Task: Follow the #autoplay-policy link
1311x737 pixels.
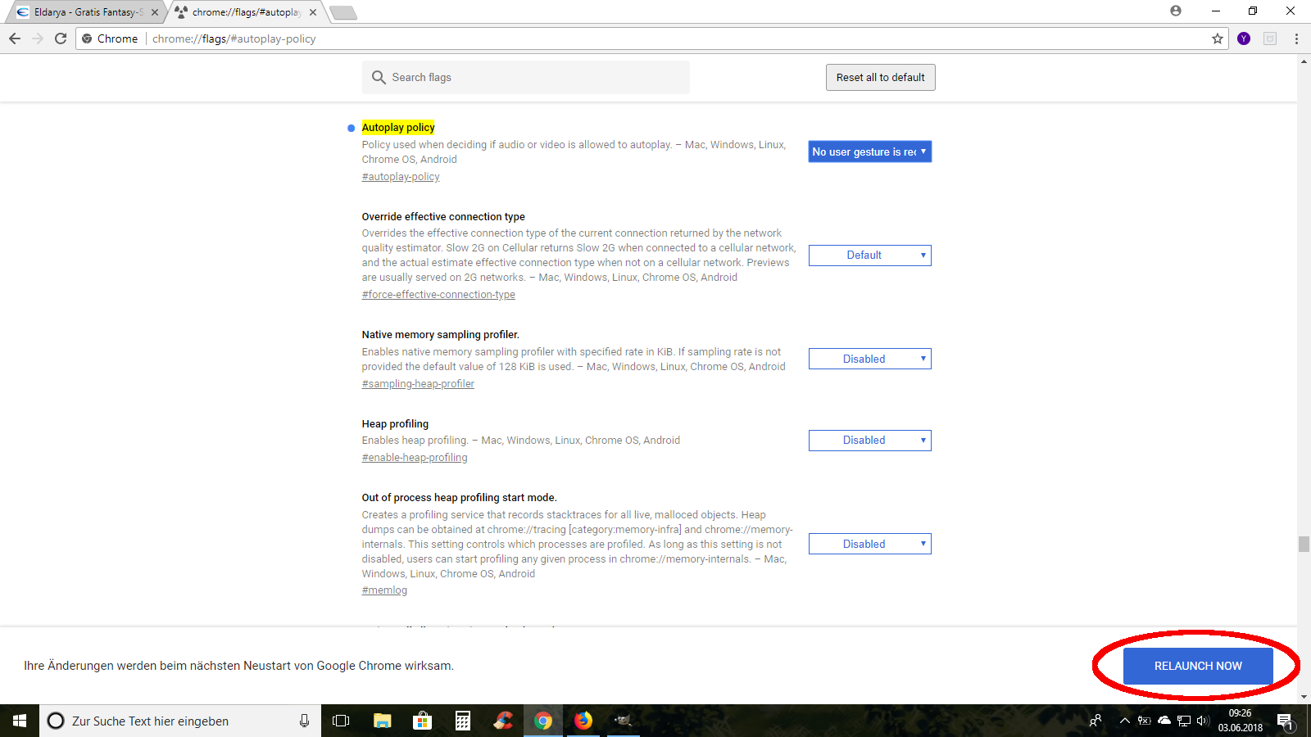Action: click(x=401, y=177)
